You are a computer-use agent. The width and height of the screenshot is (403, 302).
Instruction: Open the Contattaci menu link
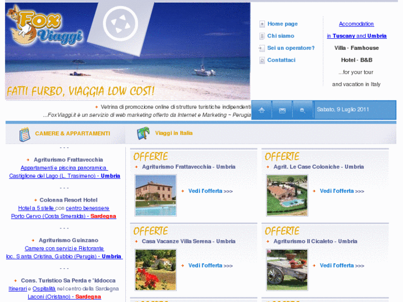coord(281,60)
